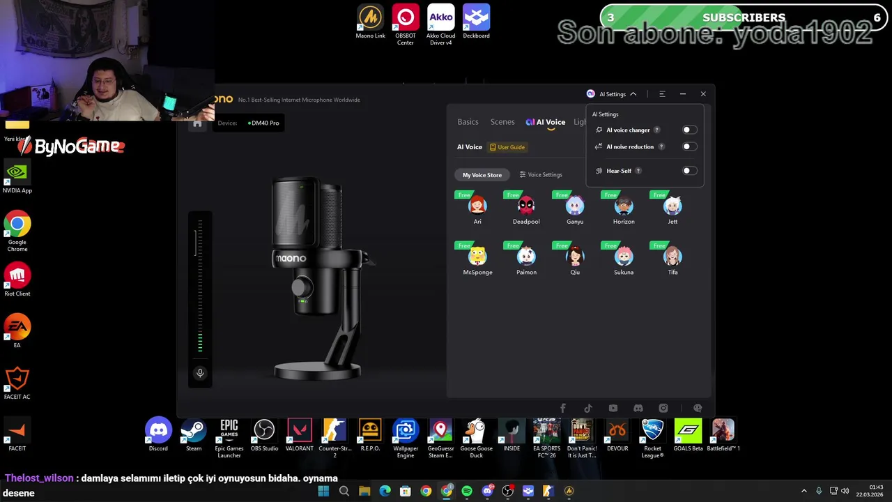Viewport: 892px width, 502px height.
Task: Choose the Ganyu voice avatar
Action: 575,205
